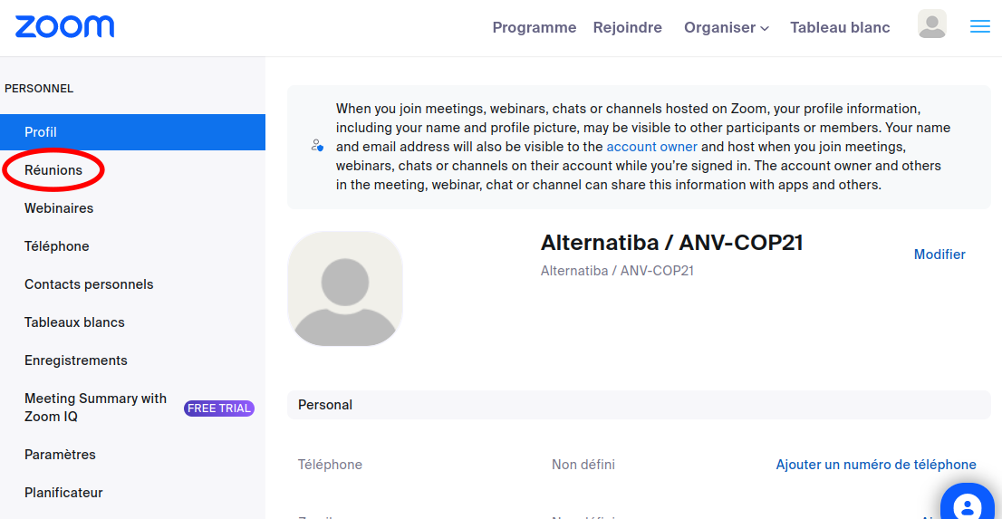The height and width of the screenshot is (519, 1002).
Task: Click the Zoom logo
Action: [x=64, y=27]
